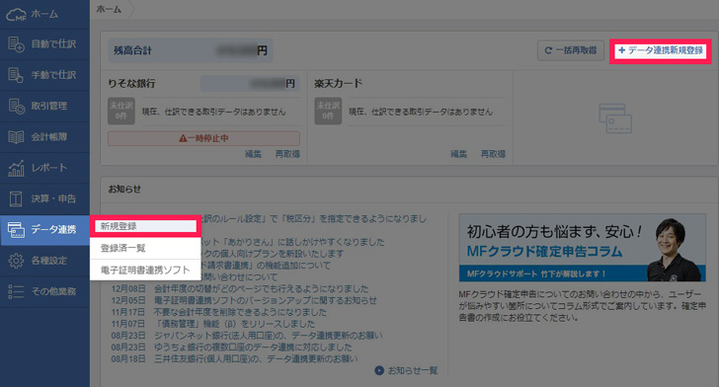Click 再取得 under りそな銀行
The height and width of the screenshot is (387, 719).
coord(287,154)
